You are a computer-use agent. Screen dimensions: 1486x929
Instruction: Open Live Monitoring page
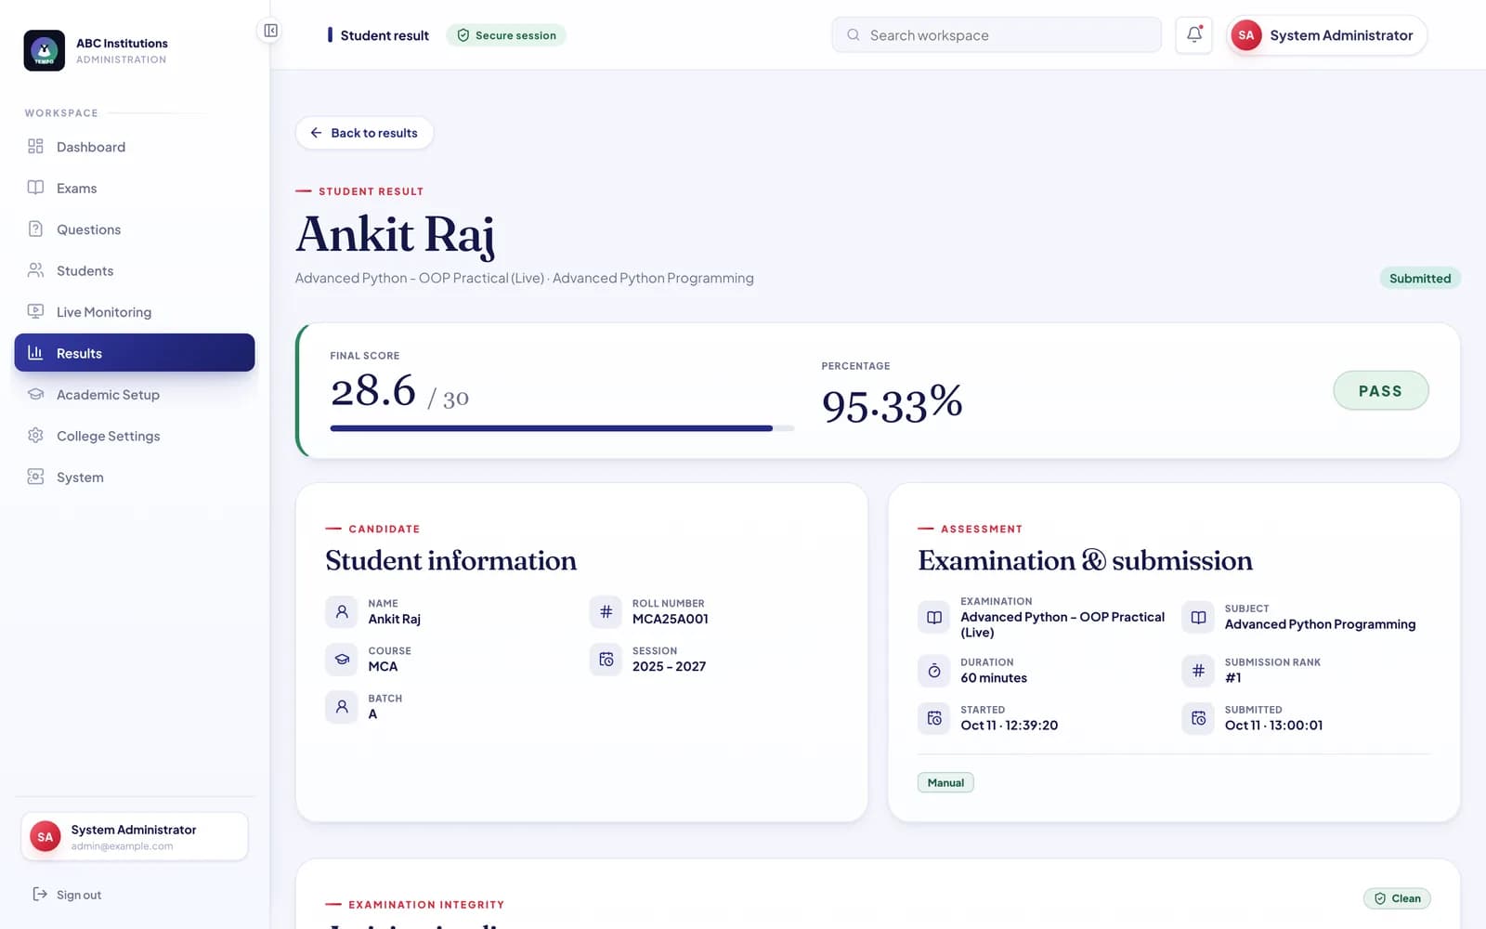135,312
